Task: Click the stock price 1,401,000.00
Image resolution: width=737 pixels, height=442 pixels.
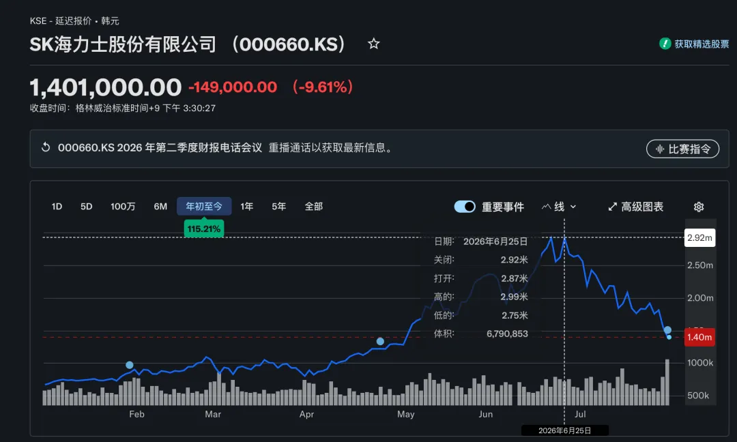Action: [105, 87]
